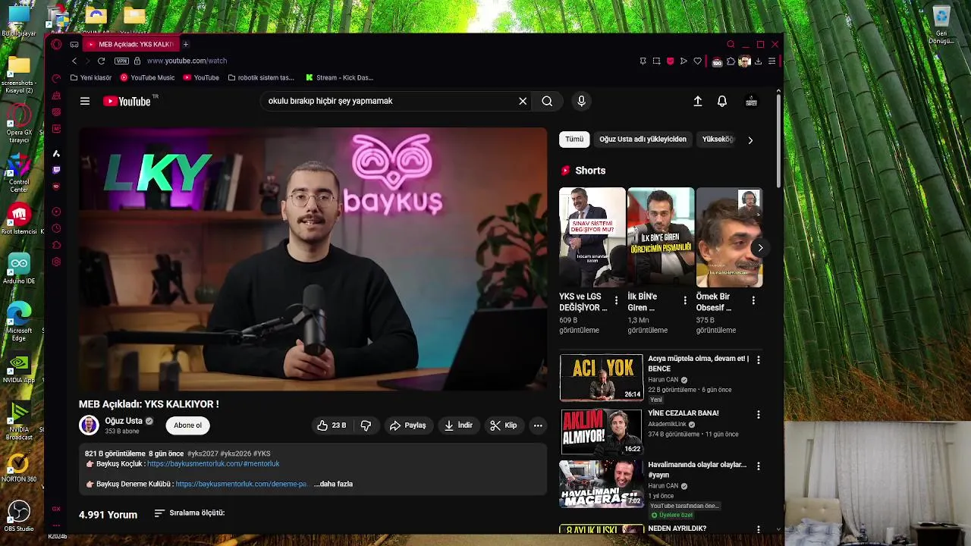
Task: Open options for YKS ve LGS short
Action: click(616, 300)
